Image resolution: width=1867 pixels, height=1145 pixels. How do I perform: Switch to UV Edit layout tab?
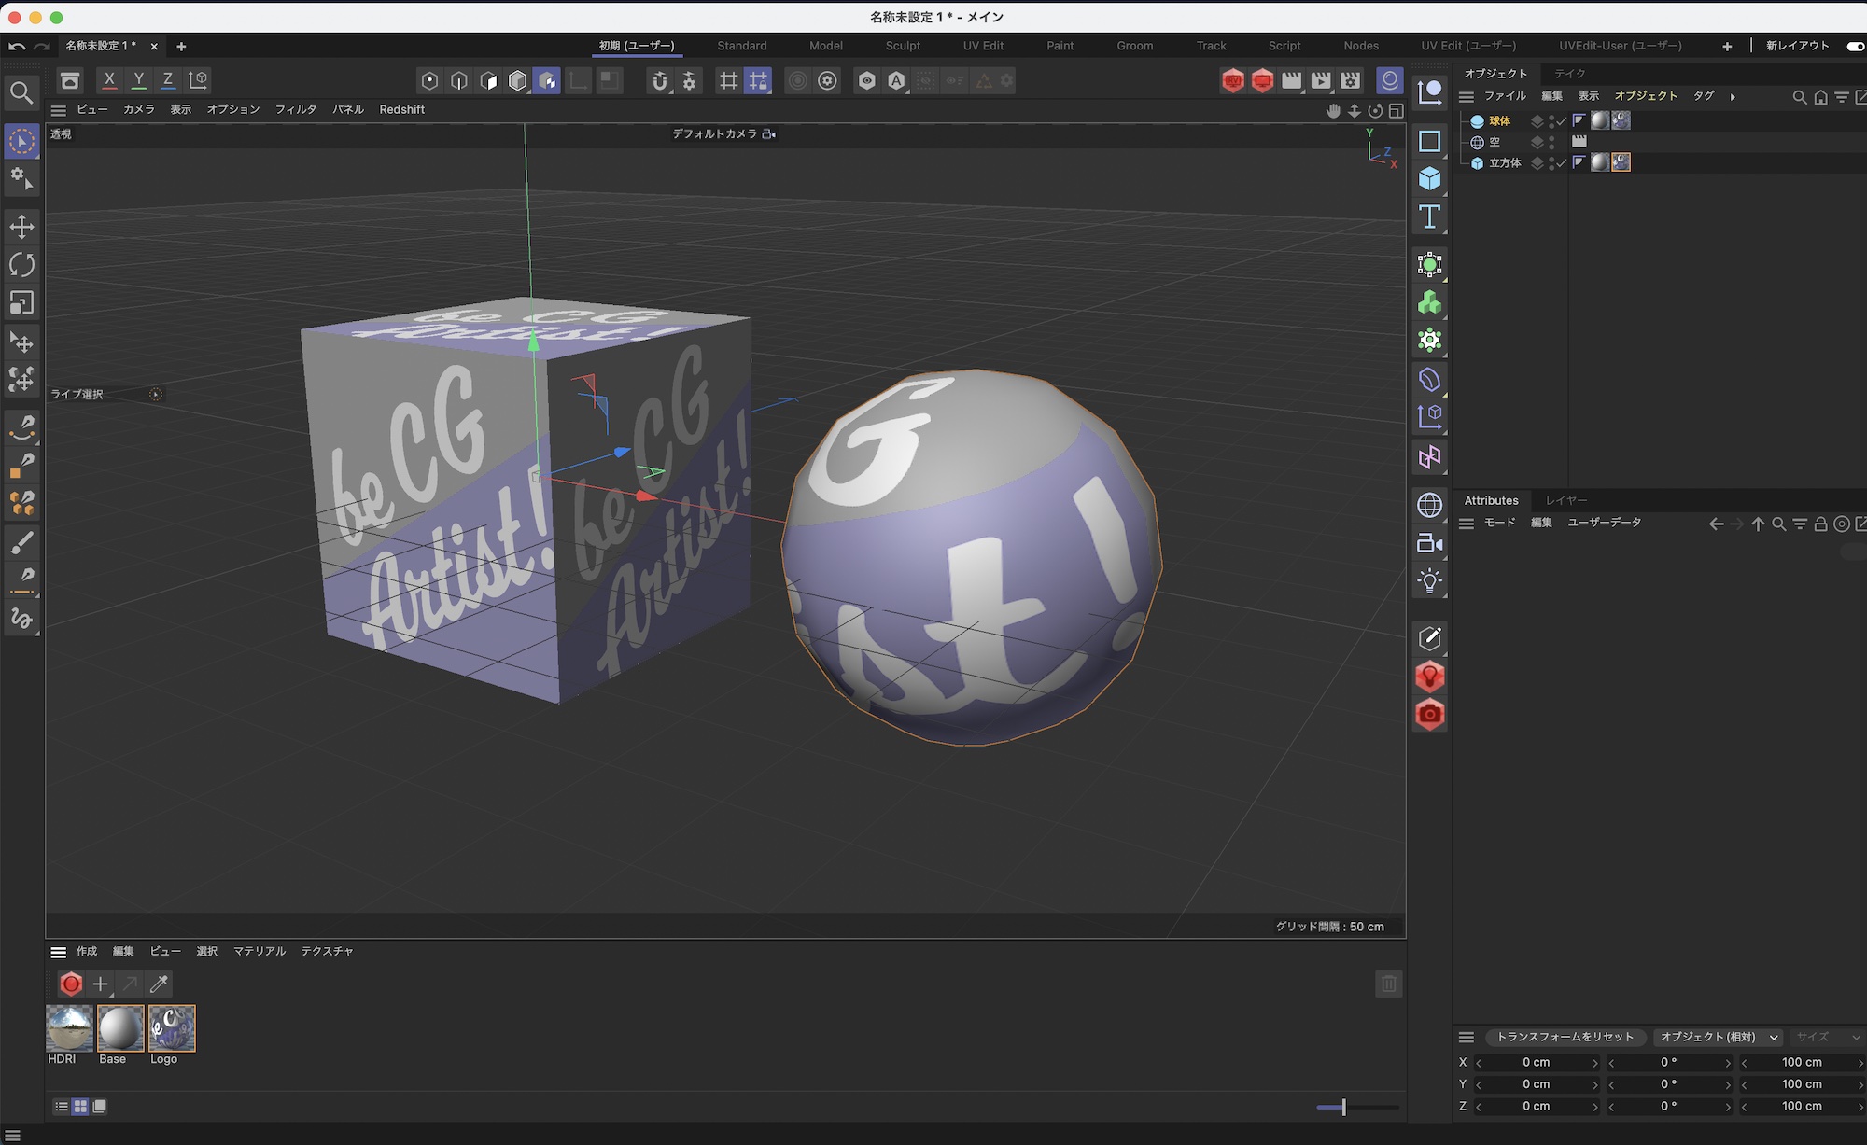(983, 46)
